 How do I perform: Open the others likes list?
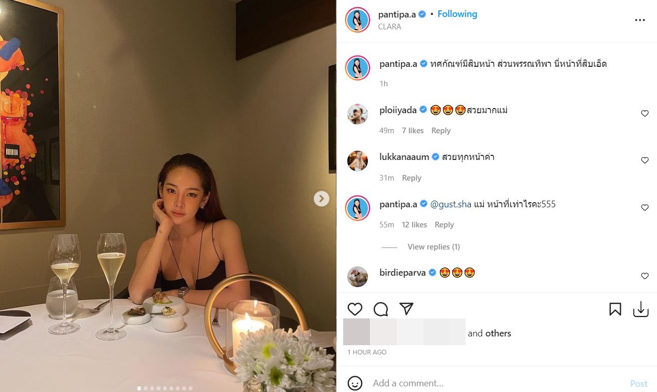[x=498, y=333]
